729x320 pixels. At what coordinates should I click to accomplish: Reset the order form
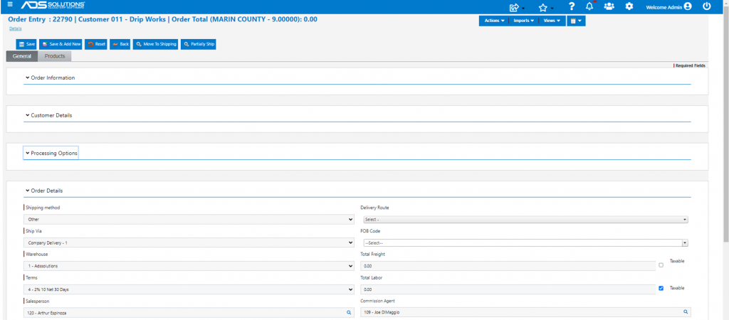96,44
